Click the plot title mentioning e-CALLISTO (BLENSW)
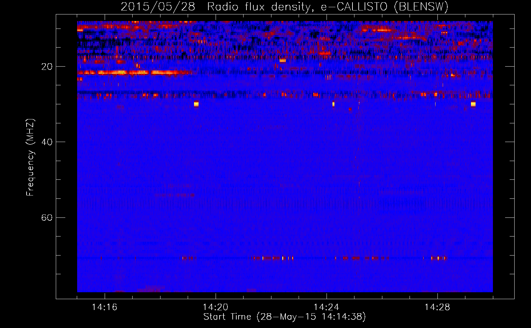The width and height of the screenshot is (531, 328). click(x=285, y=7)
